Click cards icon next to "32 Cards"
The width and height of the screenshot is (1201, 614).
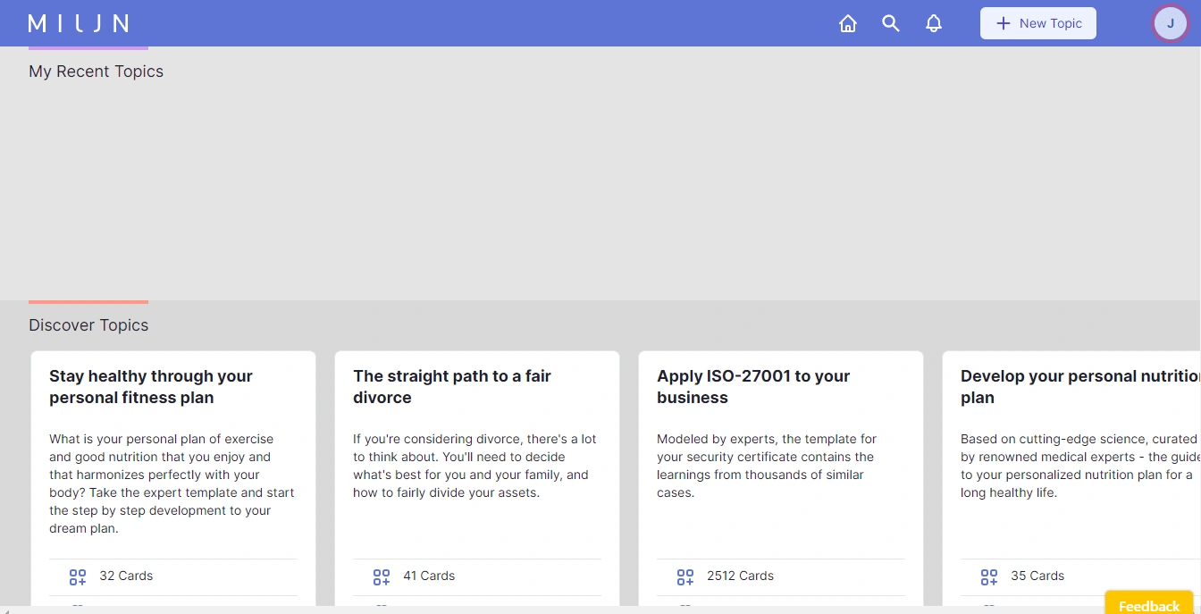tap(78, 576)
